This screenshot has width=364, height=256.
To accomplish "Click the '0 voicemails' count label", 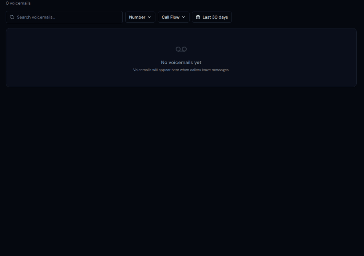I will coord(18,3).
